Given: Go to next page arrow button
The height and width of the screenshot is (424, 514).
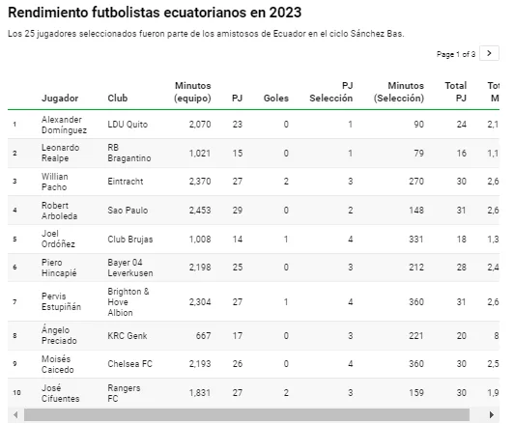Looking at the screenshot, I should coord(489,53).
